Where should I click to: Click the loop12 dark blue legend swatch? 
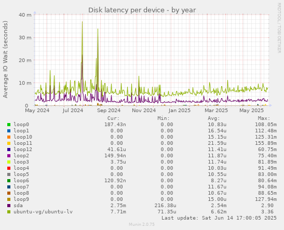coord(9,150)
